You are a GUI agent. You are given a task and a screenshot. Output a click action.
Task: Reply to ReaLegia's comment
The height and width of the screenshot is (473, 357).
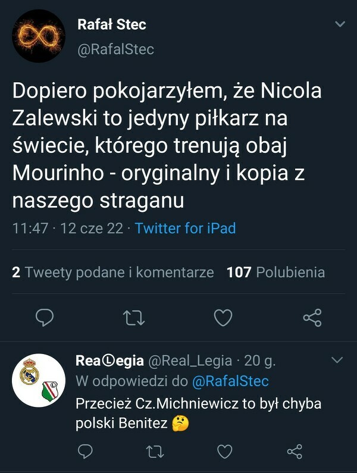pos(85,453)
